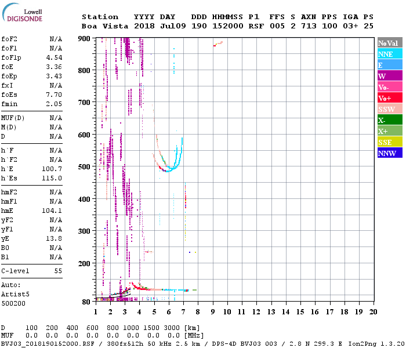Image resolution: width=406 pixels, height=348 pixels.
Task: Click the 80 km height axis label
Action: pyautogui.click(x=86, y=302)
